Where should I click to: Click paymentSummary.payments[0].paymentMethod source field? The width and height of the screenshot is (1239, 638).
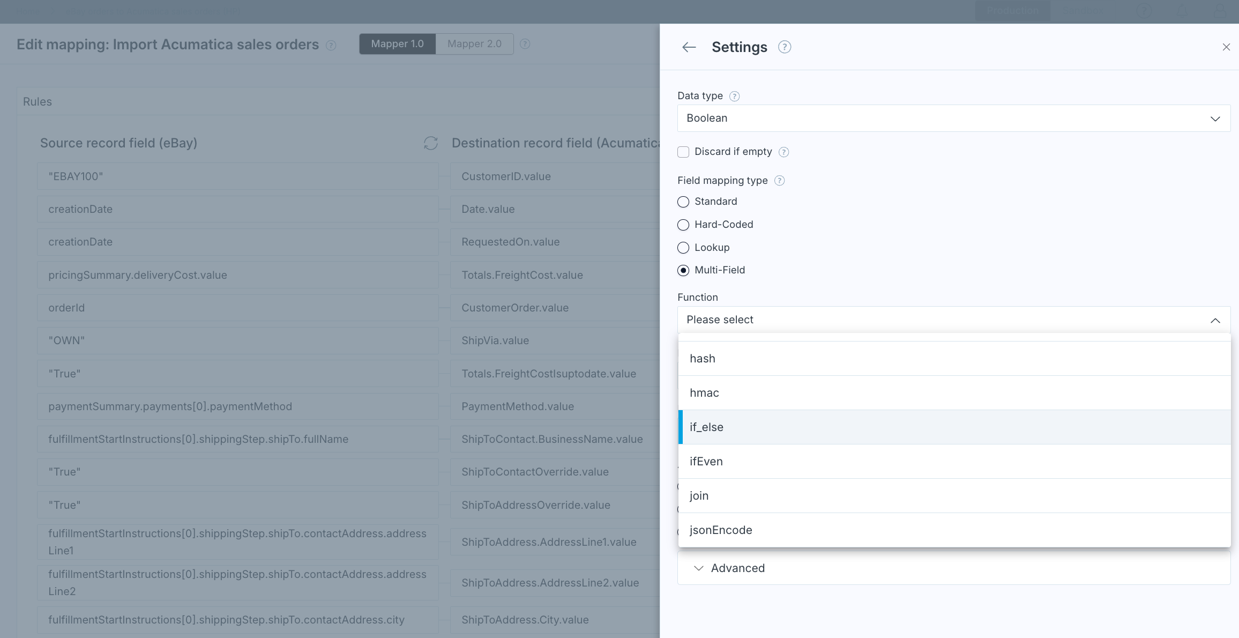tap(237, 406)
